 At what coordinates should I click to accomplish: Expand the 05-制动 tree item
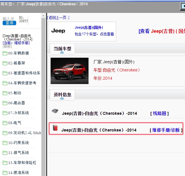pos(15,93)
